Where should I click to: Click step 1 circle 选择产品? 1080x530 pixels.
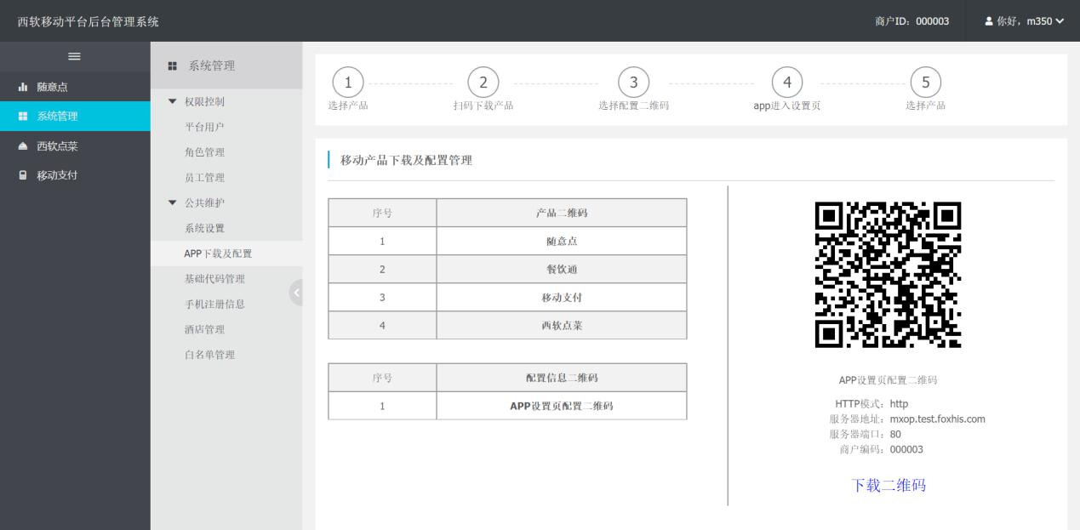click(x=347, y=82)
